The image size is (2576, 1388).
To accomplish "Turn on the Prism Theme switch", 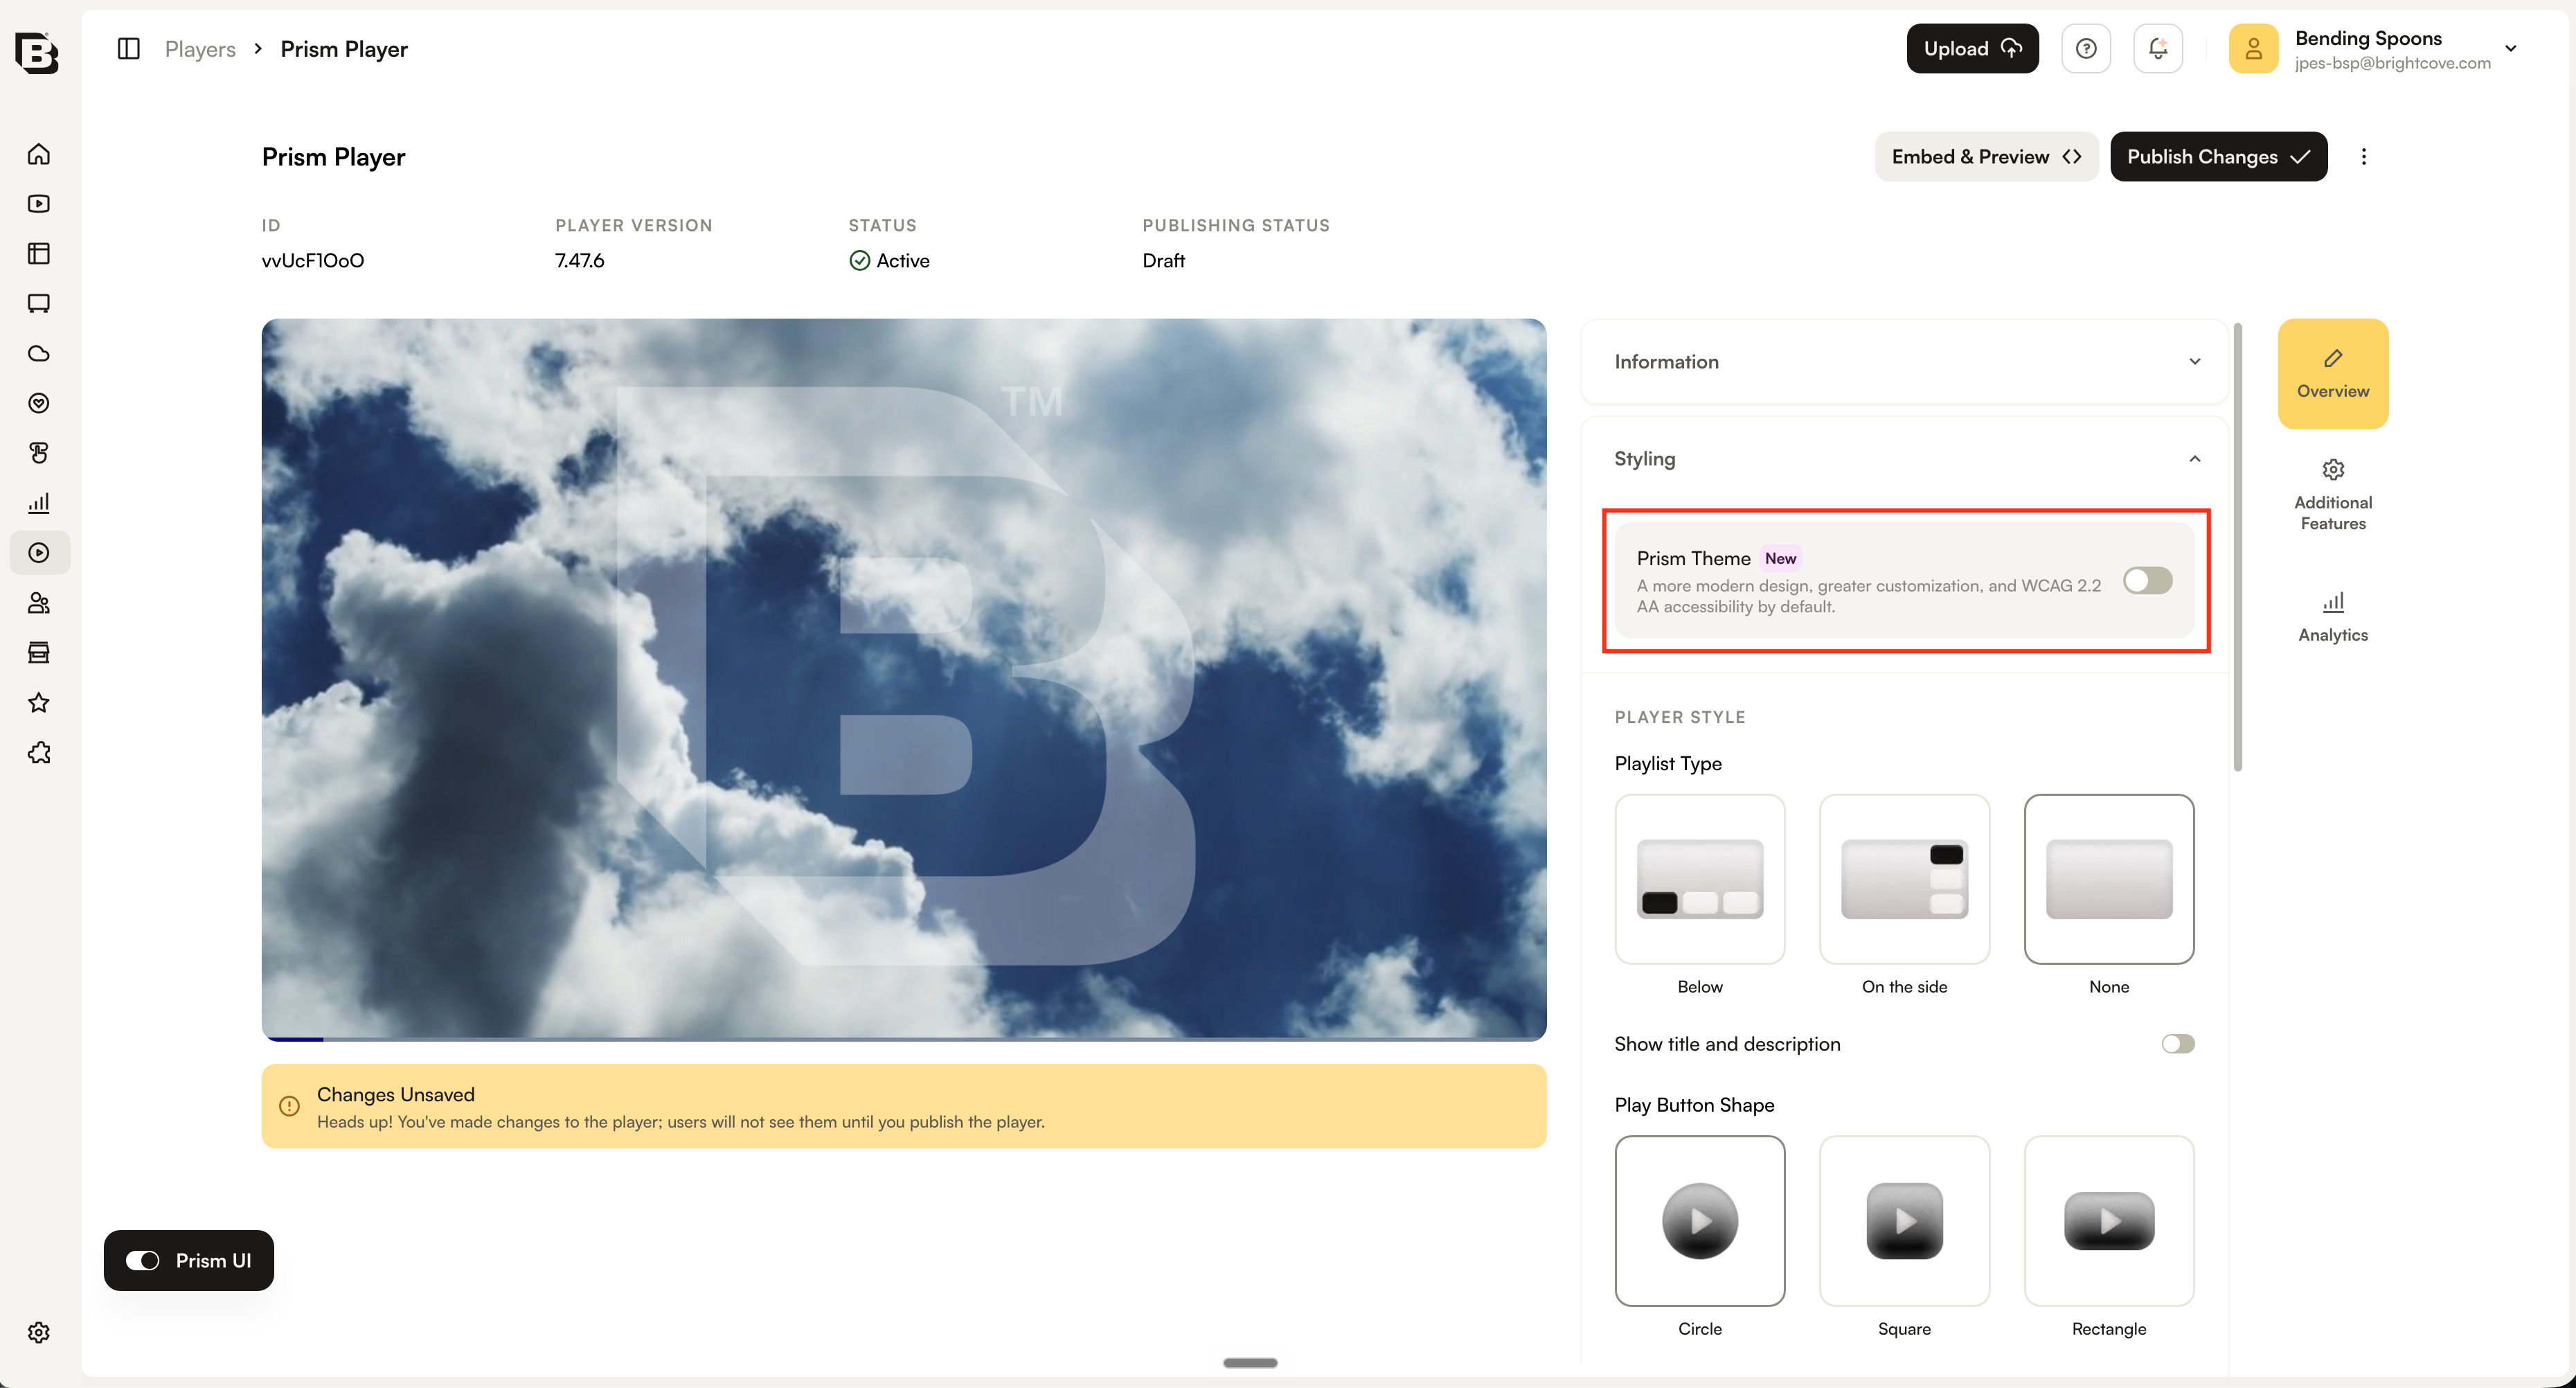I will [2148, 581].
